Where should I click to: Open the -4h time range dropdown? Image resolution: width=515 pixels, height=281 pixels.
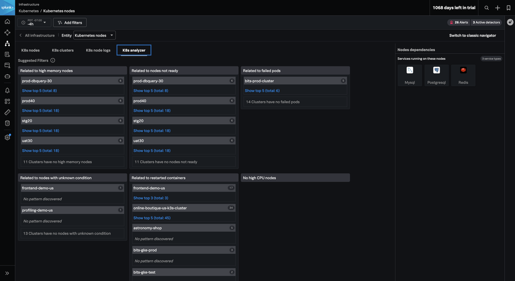click(34, 23)
